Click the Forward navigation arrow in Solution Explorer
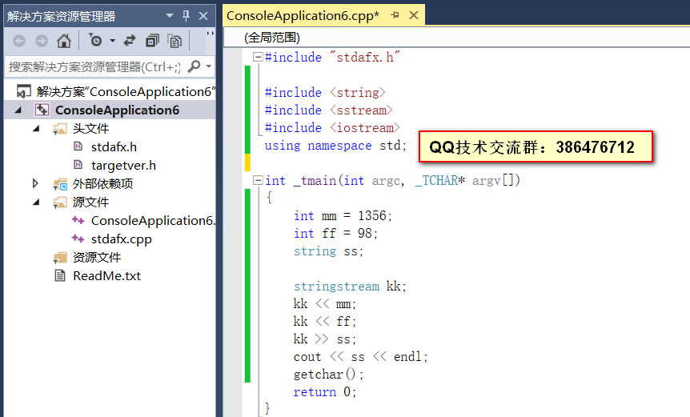This screenshot has height=417, width=690. [42, 41]
